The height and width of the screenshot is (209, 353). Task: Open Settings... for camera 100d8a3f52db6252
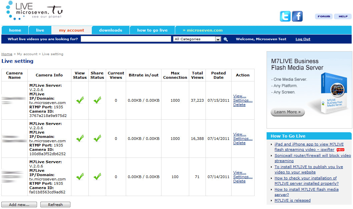243,139
